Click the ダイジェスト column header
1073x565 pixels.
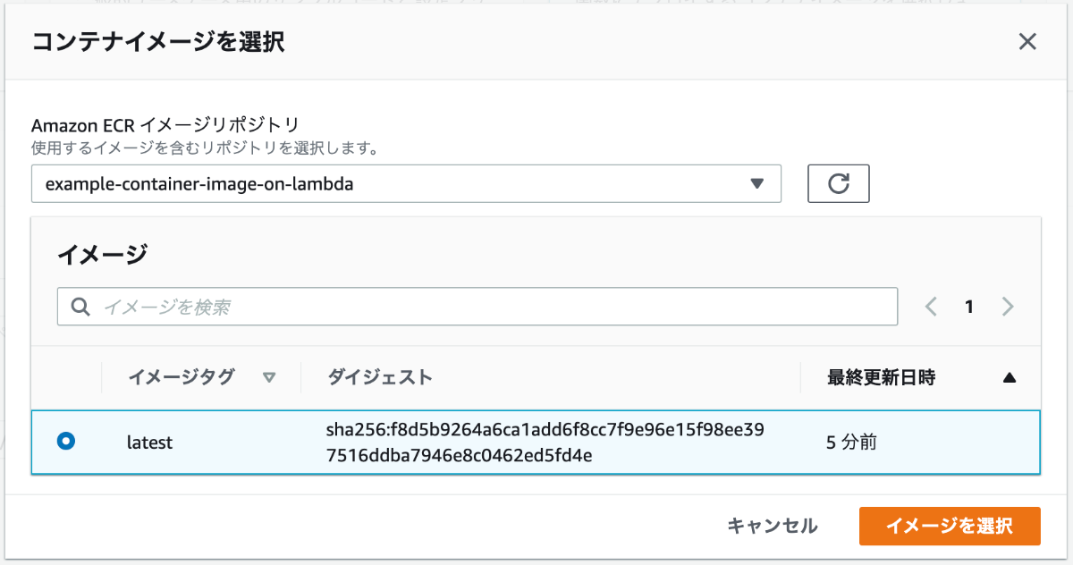(x=380, y=377)
